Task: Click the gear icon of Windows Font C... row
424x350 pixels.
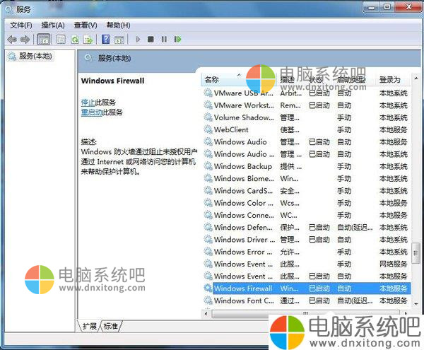Action: coord(208,301)
